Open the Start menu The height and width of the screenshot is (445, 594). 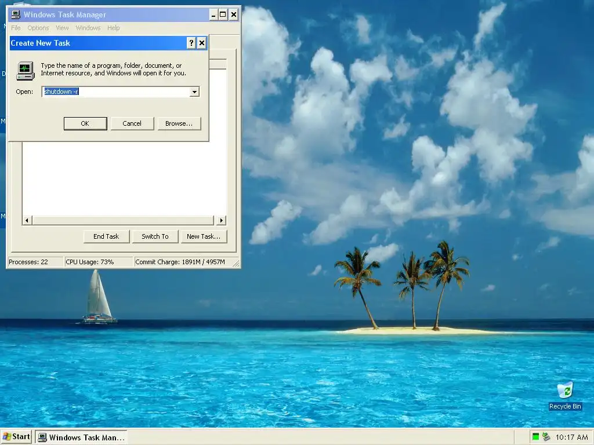(x=16, y=437)
